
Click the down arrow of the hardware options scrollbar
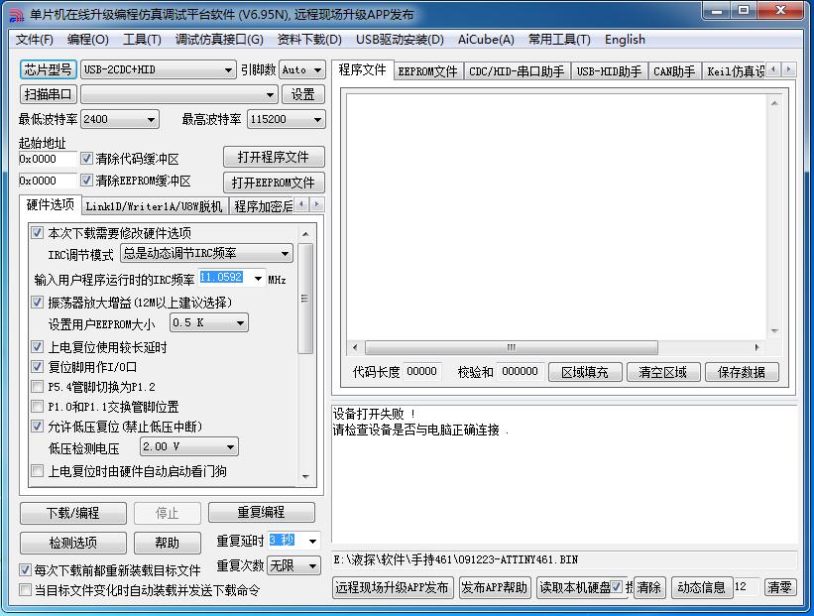[x=305, y=476]
